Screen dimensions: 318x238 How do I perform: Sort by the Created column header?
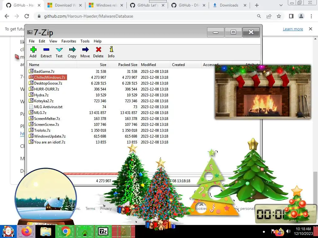(x=185, y=64)
